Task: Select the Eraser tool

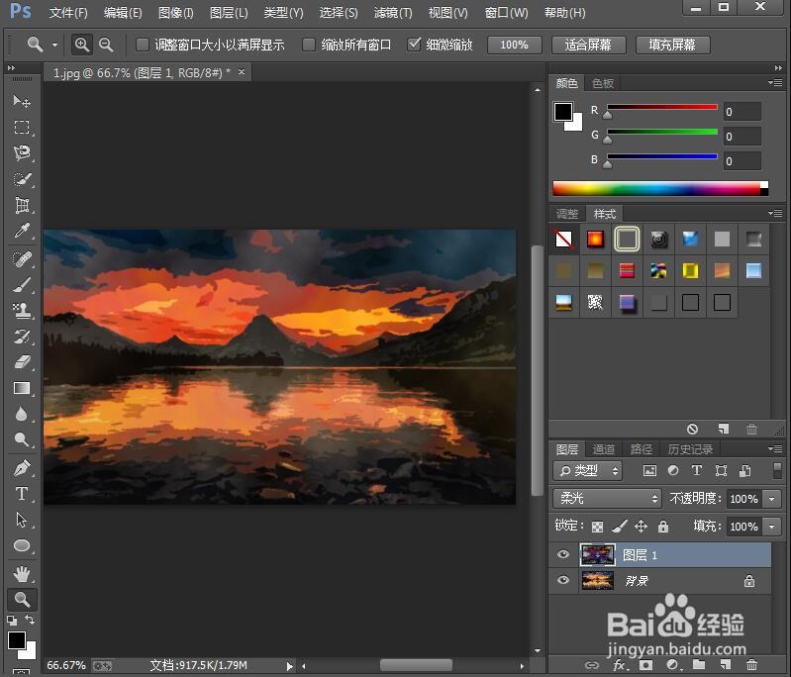Action: pos(21,362)
